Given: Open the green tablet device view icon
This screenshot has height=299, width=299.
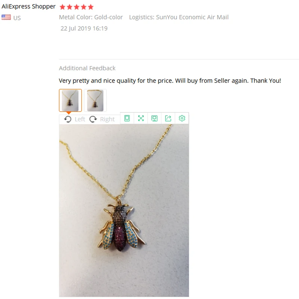Looking at the screenshot, I should [127, 118].
